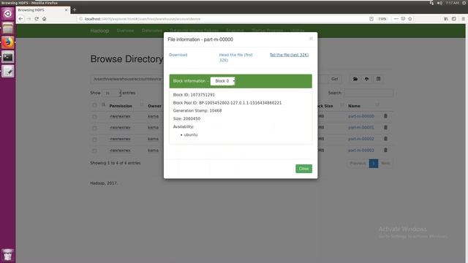Sort by Block Size column header
This screenshot has height=263, width=468.
point(325,106)
